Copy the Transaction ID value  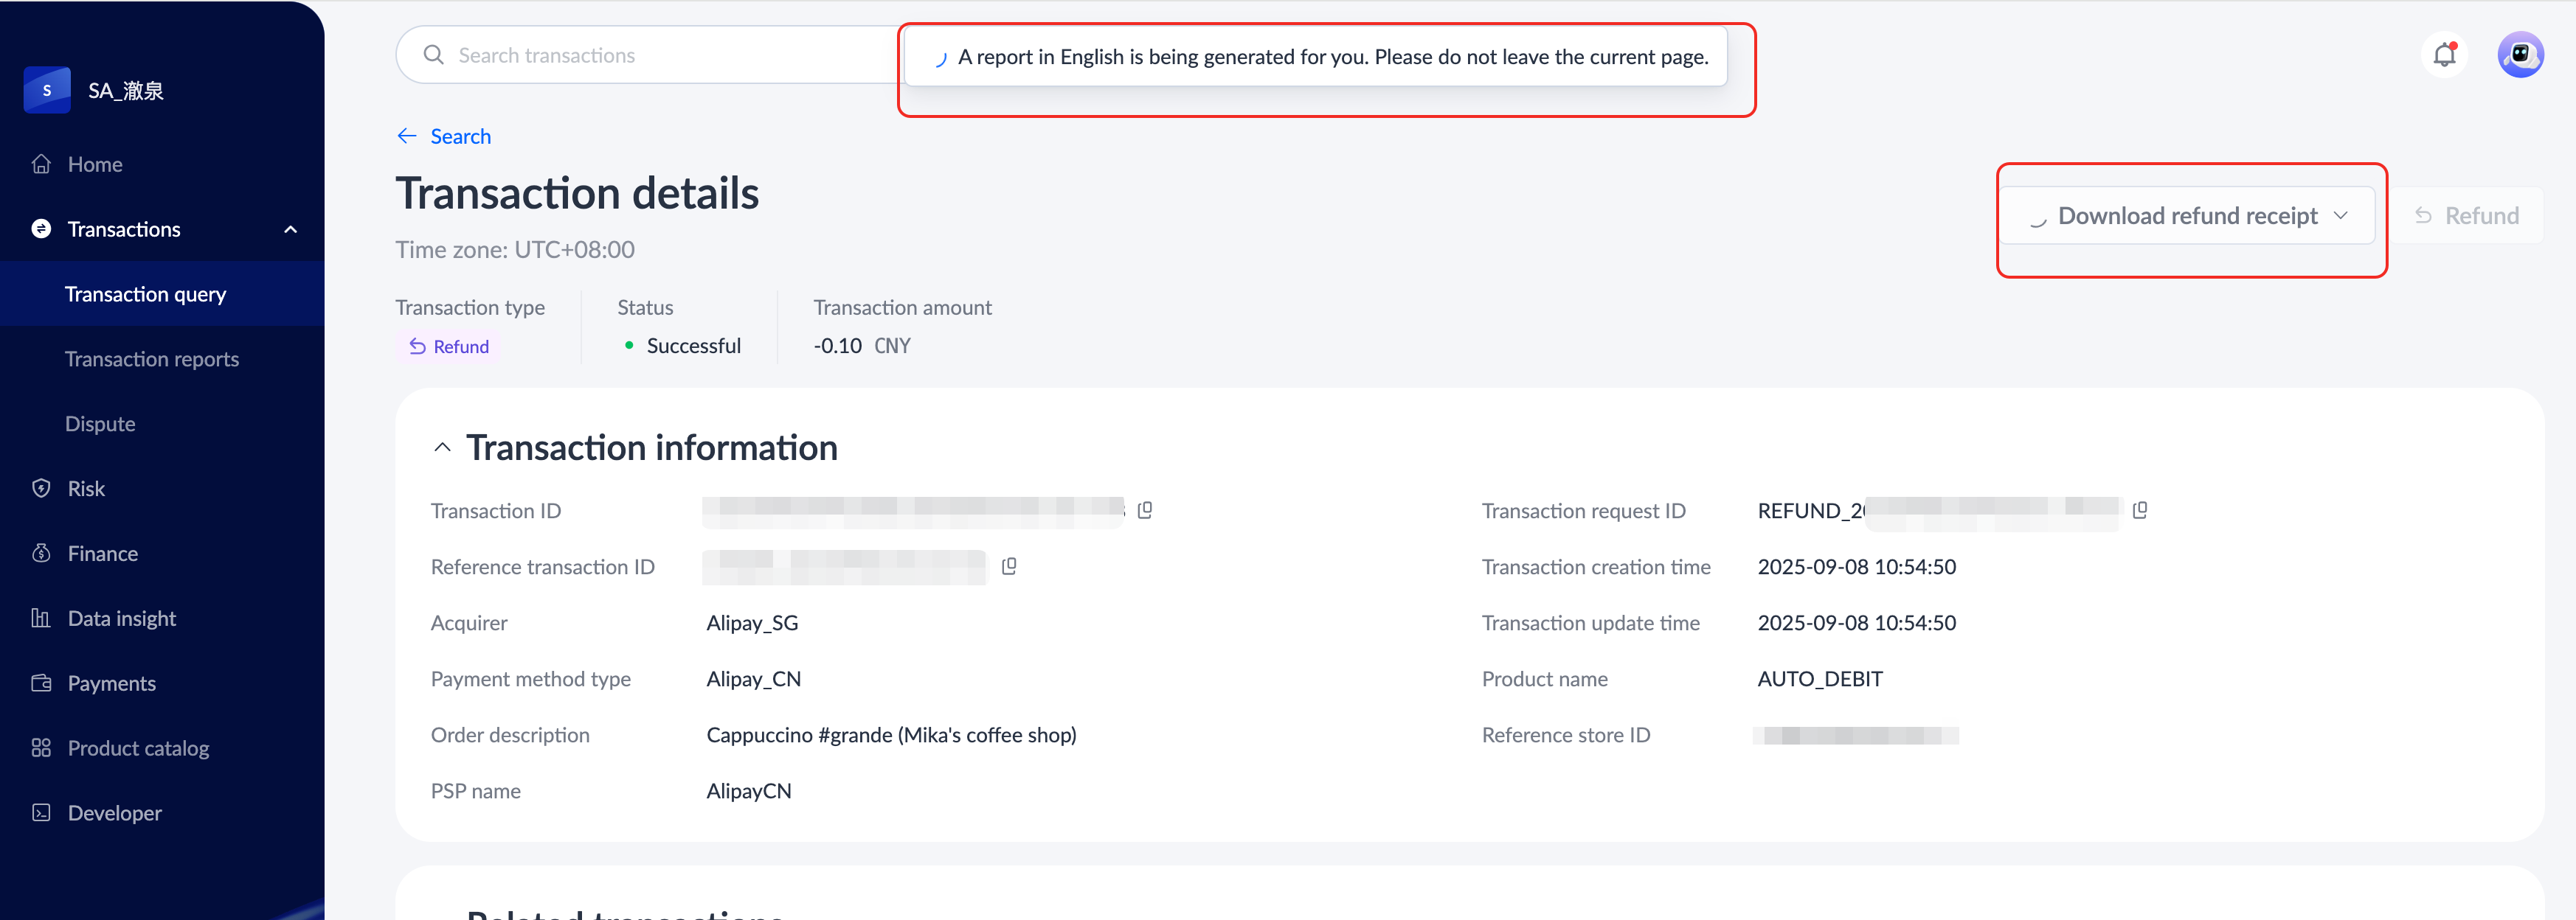point(1145,510)
